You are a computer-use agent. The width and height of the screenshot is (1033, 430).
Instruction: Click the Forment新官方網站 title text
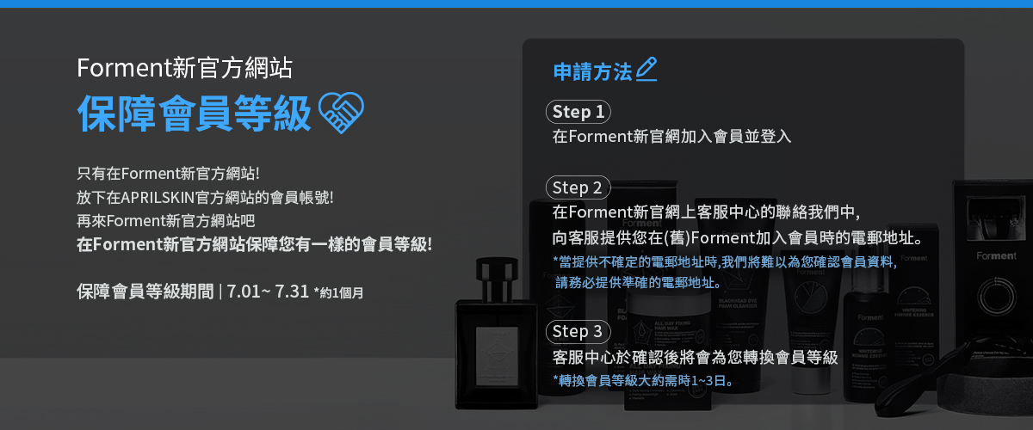coord(184,67)
